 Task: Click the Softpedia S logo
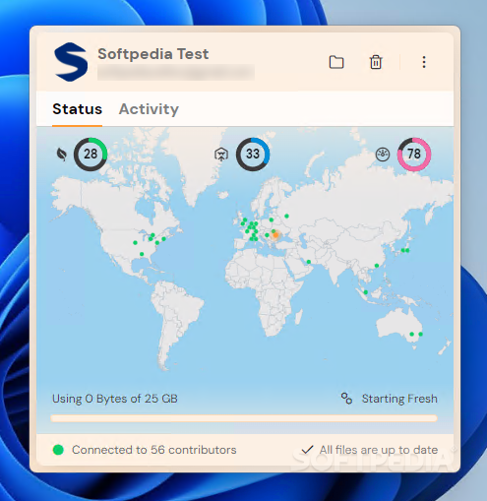pyautogui.click(x=71, y=62)
